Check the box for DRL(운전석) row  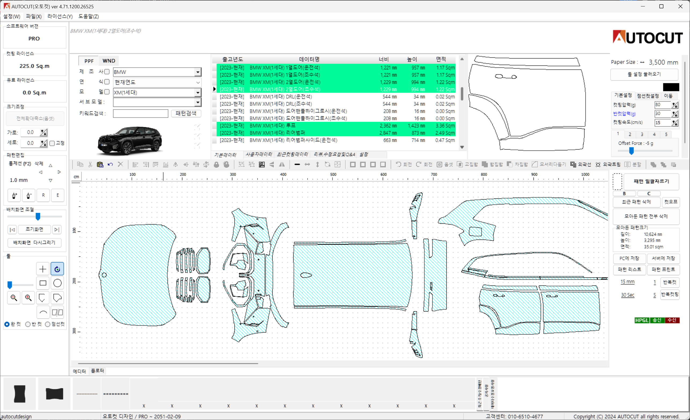click(x=215, y=97)
